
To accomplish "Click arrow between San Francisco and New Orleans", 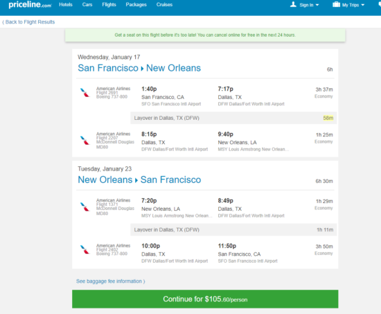I will (143, 69).
